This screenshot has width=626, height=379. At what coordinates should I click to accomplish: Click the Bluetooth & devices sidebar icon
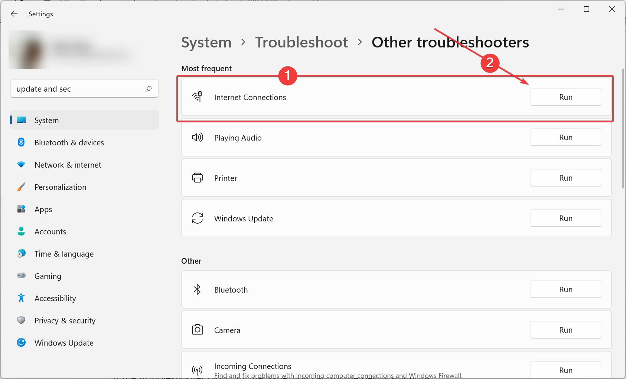(21, 142)
